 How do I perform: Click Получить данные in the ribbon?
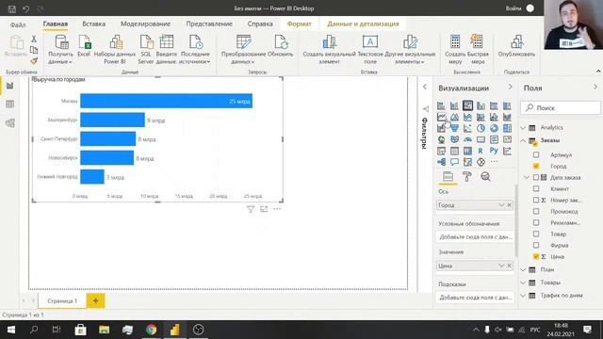(x=61, y=49)
